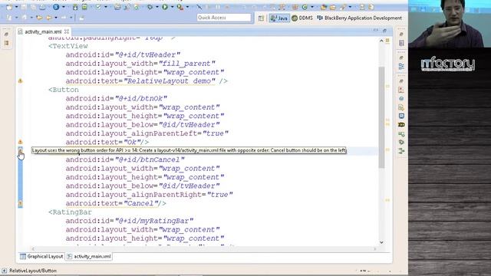Click the layout_alignParentRight="true" line
Screen dimensions: 491x276
[150, 195]
